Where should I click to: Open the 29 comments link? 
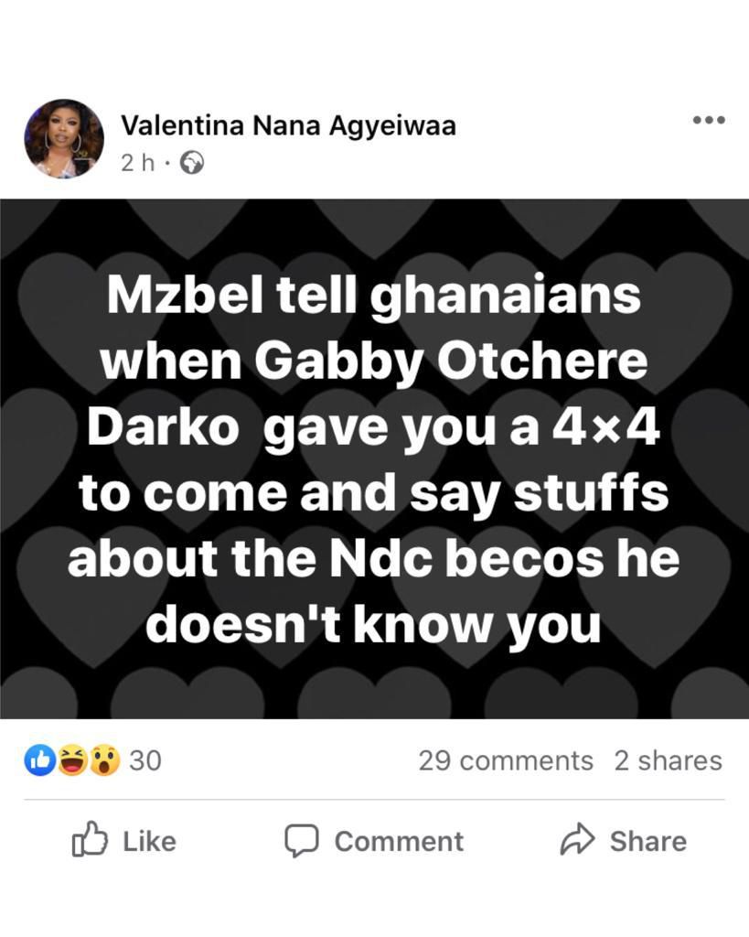(506, 760)
